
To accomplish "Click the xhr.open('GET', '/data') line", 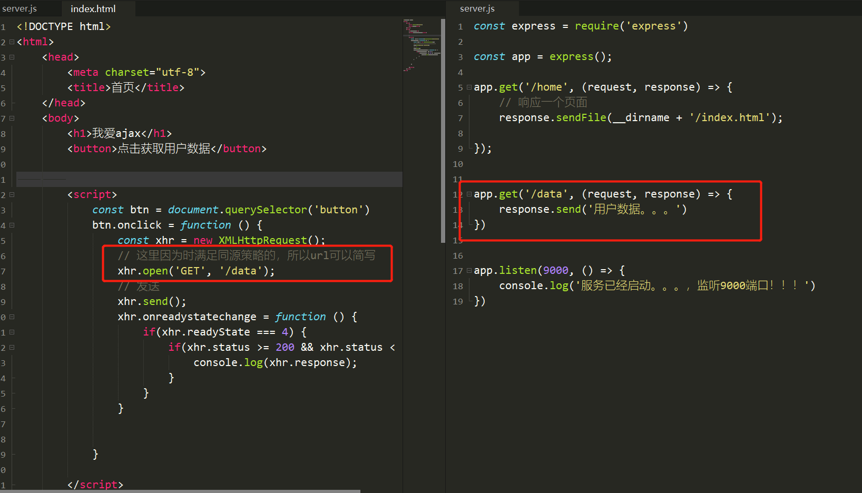I will tap(196, 271).
